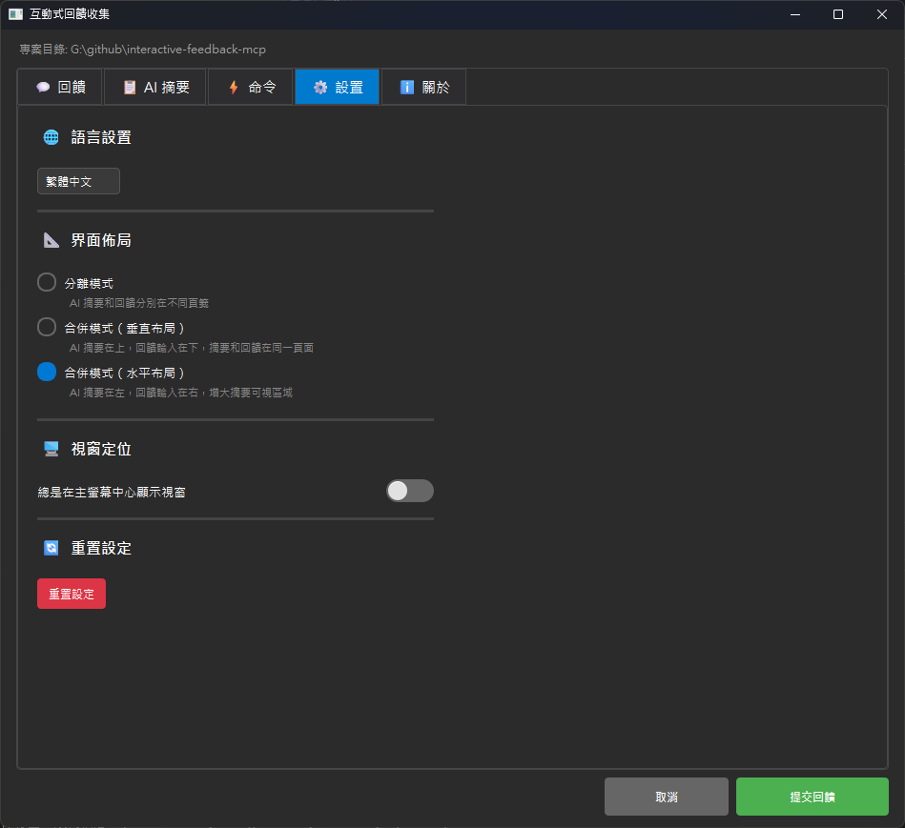Enable always show window at screen center
Screen dimensions: 905x828
[x=409, y=491]
